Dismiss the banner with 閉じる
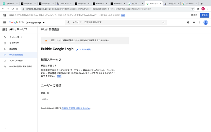 click(x=194, y=15)
